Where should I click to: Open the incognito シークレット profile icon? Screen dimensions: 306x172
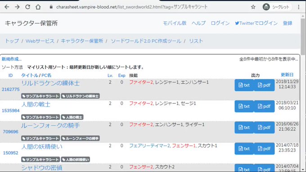coord(277,7)
